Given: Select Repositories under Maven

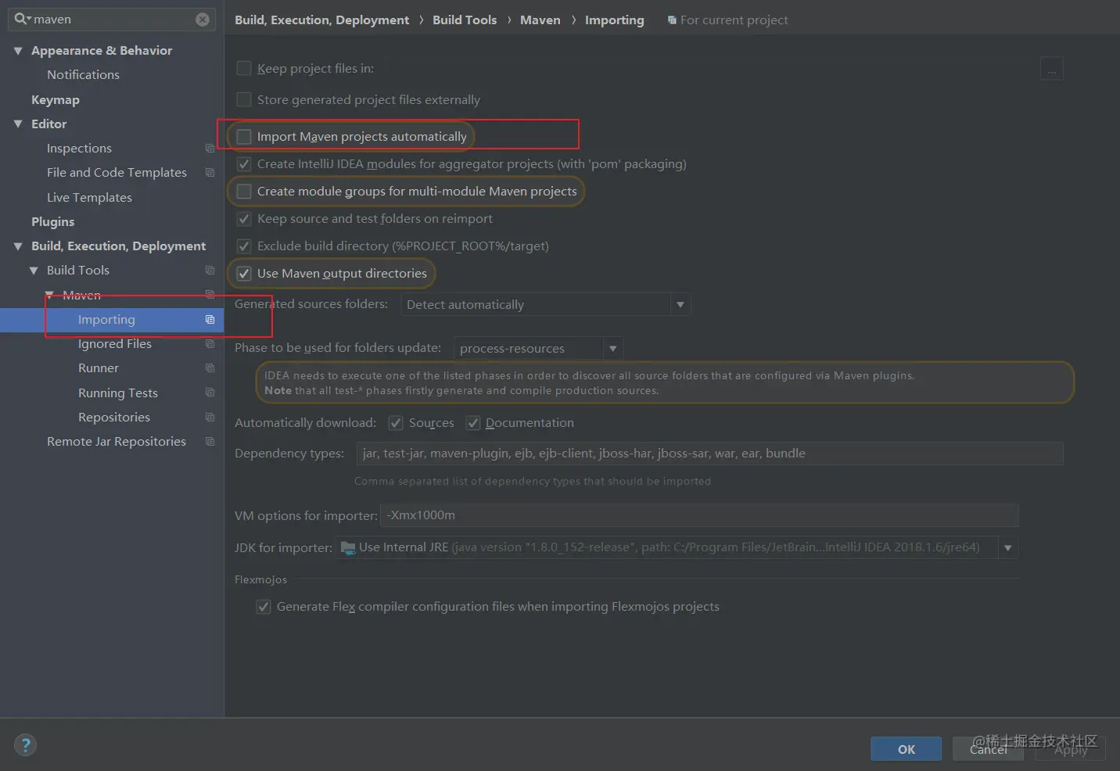Looking at the screenshot, I should (114, 418).
